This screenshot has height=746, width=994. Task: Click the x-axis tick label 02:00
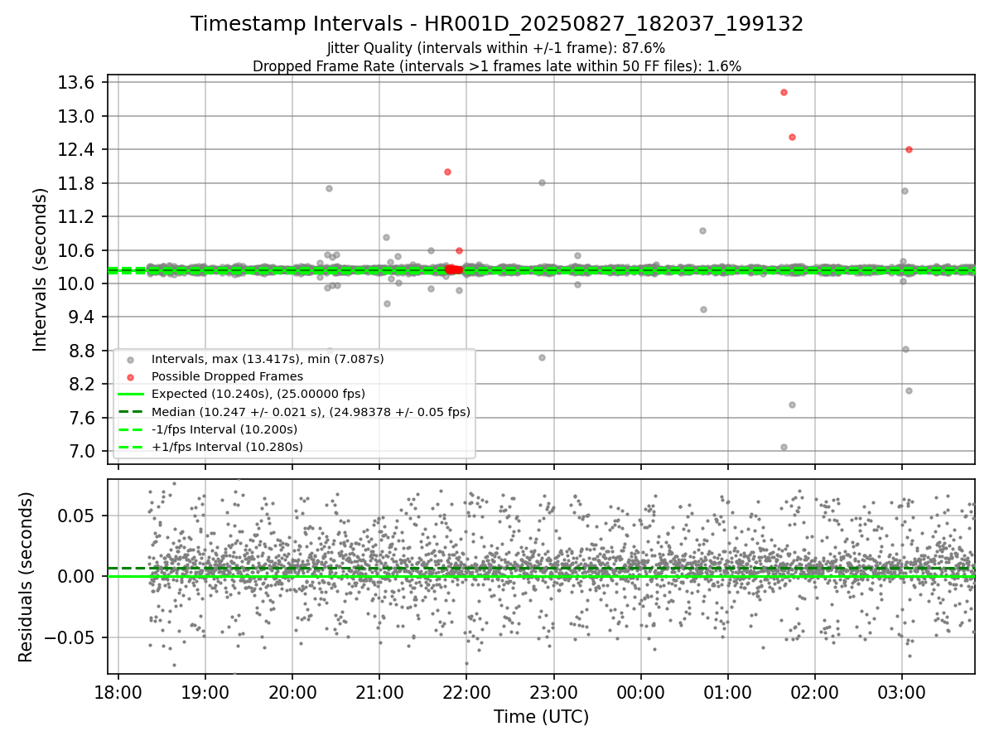tap(815, 691)
